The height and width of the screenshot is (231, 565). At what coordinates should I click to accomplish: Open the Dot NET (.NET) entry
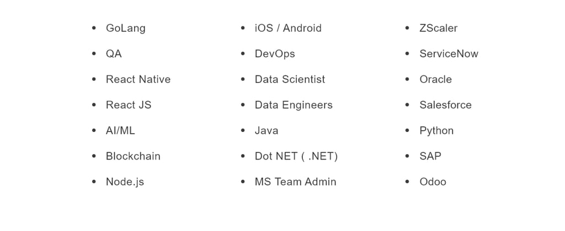(296, 156)
